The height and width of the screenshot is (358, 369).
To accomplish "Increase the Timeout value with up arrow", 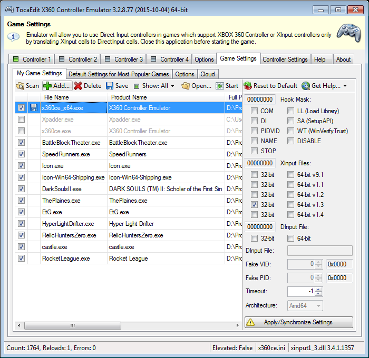I will (x=318, y=290).
